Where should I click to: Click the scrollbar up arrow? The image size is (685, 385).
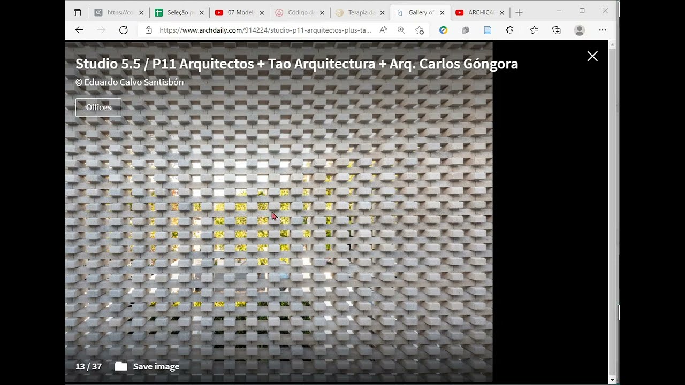(x=613, y=44)
